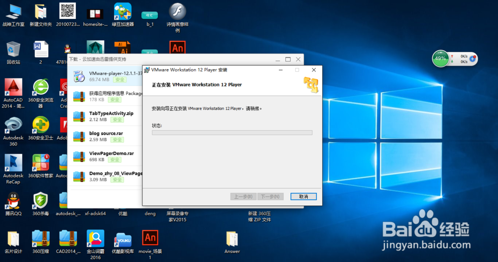Viewport: 498px width, 262px height.
Task: Click the disabled 上一步(B) button
Action: [244, 197]
